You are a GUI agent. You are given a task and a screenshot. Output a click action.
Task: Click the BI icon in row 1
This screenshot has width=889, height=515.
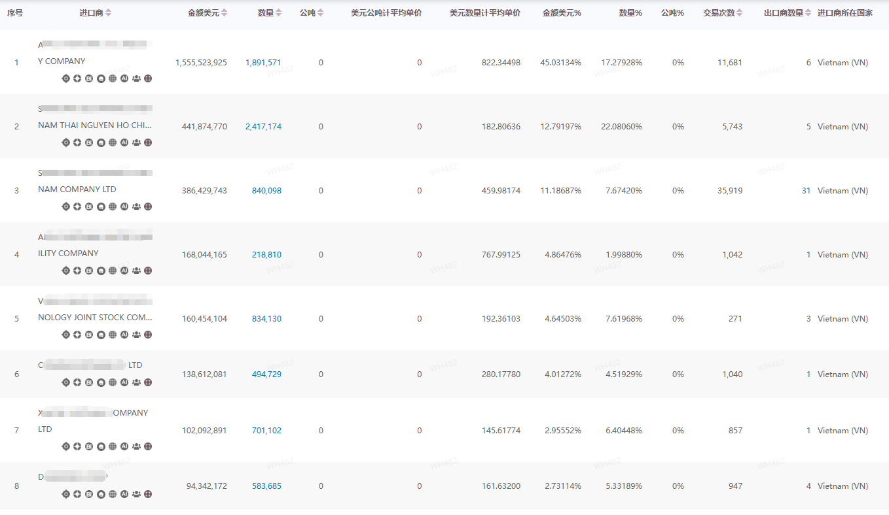click(x=89, y=78)
